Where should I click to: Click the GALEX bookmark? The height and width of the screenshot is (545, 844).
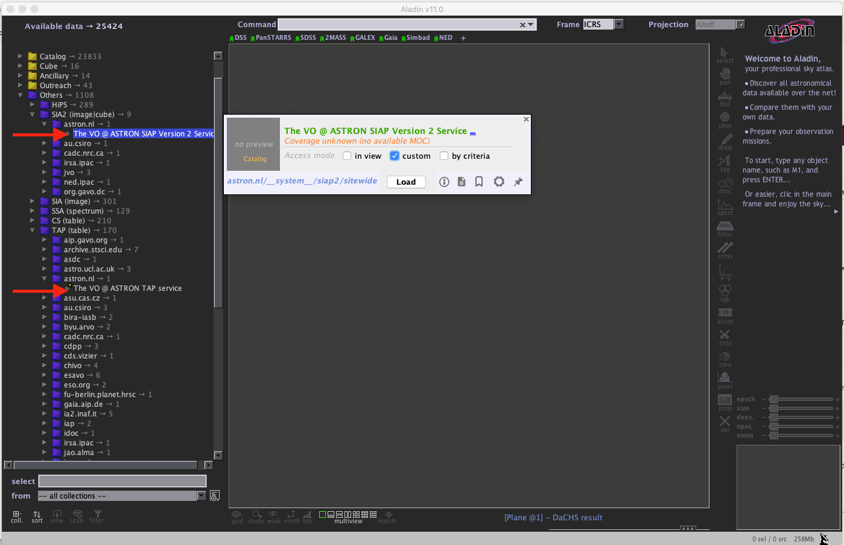coord(363,37)
